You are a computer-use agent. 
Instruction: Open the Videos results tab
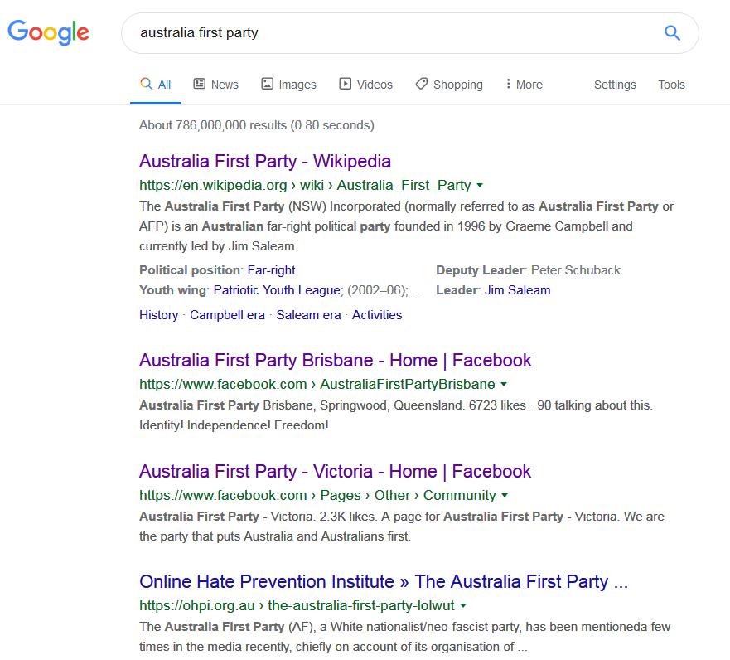365,85
